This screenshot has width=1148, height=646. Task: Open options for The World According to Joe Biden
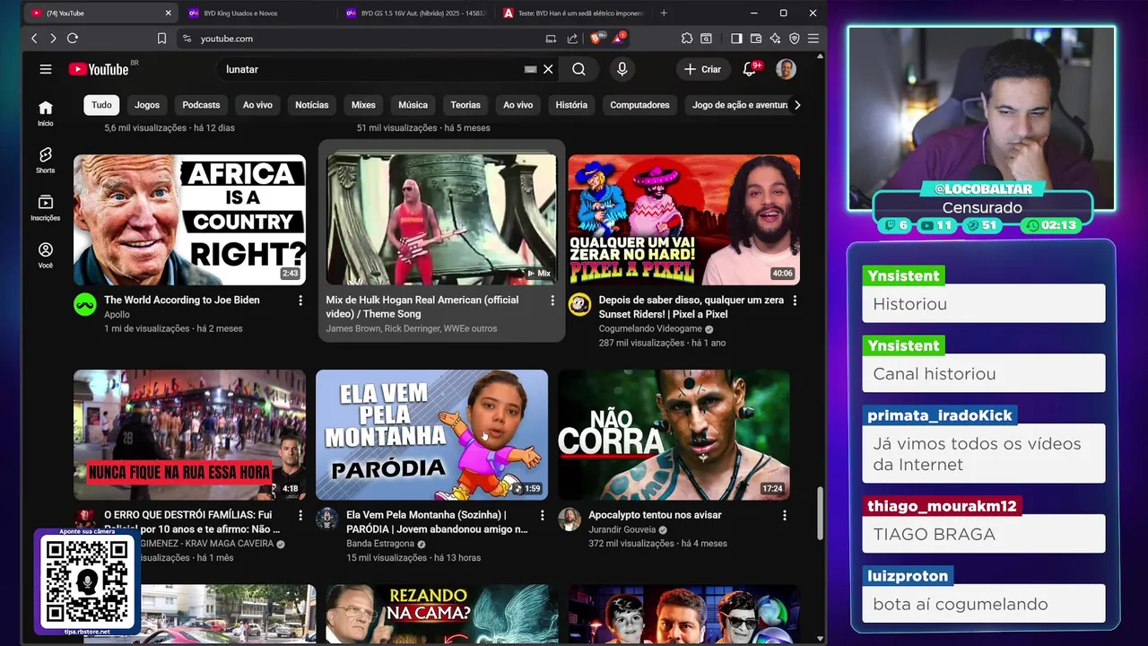[x=300, y=301]
